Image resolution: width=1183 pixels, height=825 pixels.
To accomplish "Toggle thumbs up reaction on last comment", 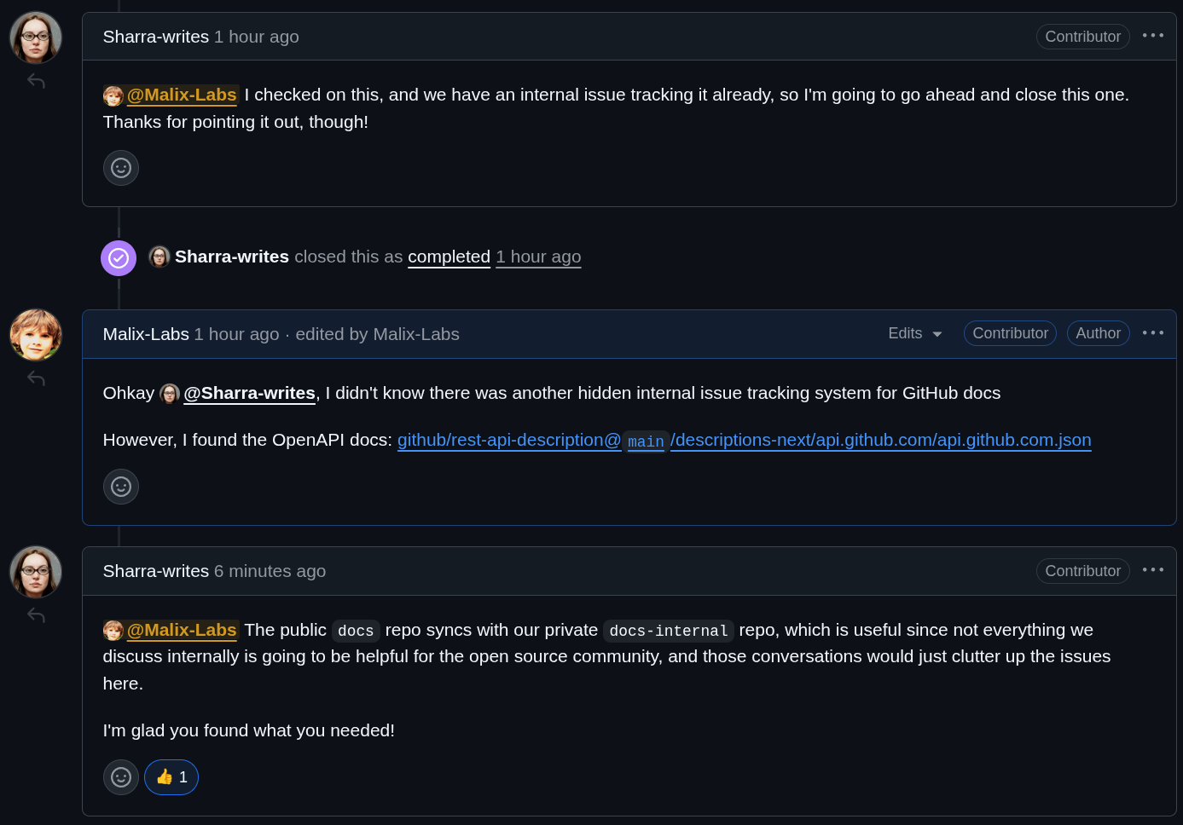I will (171, 777).
